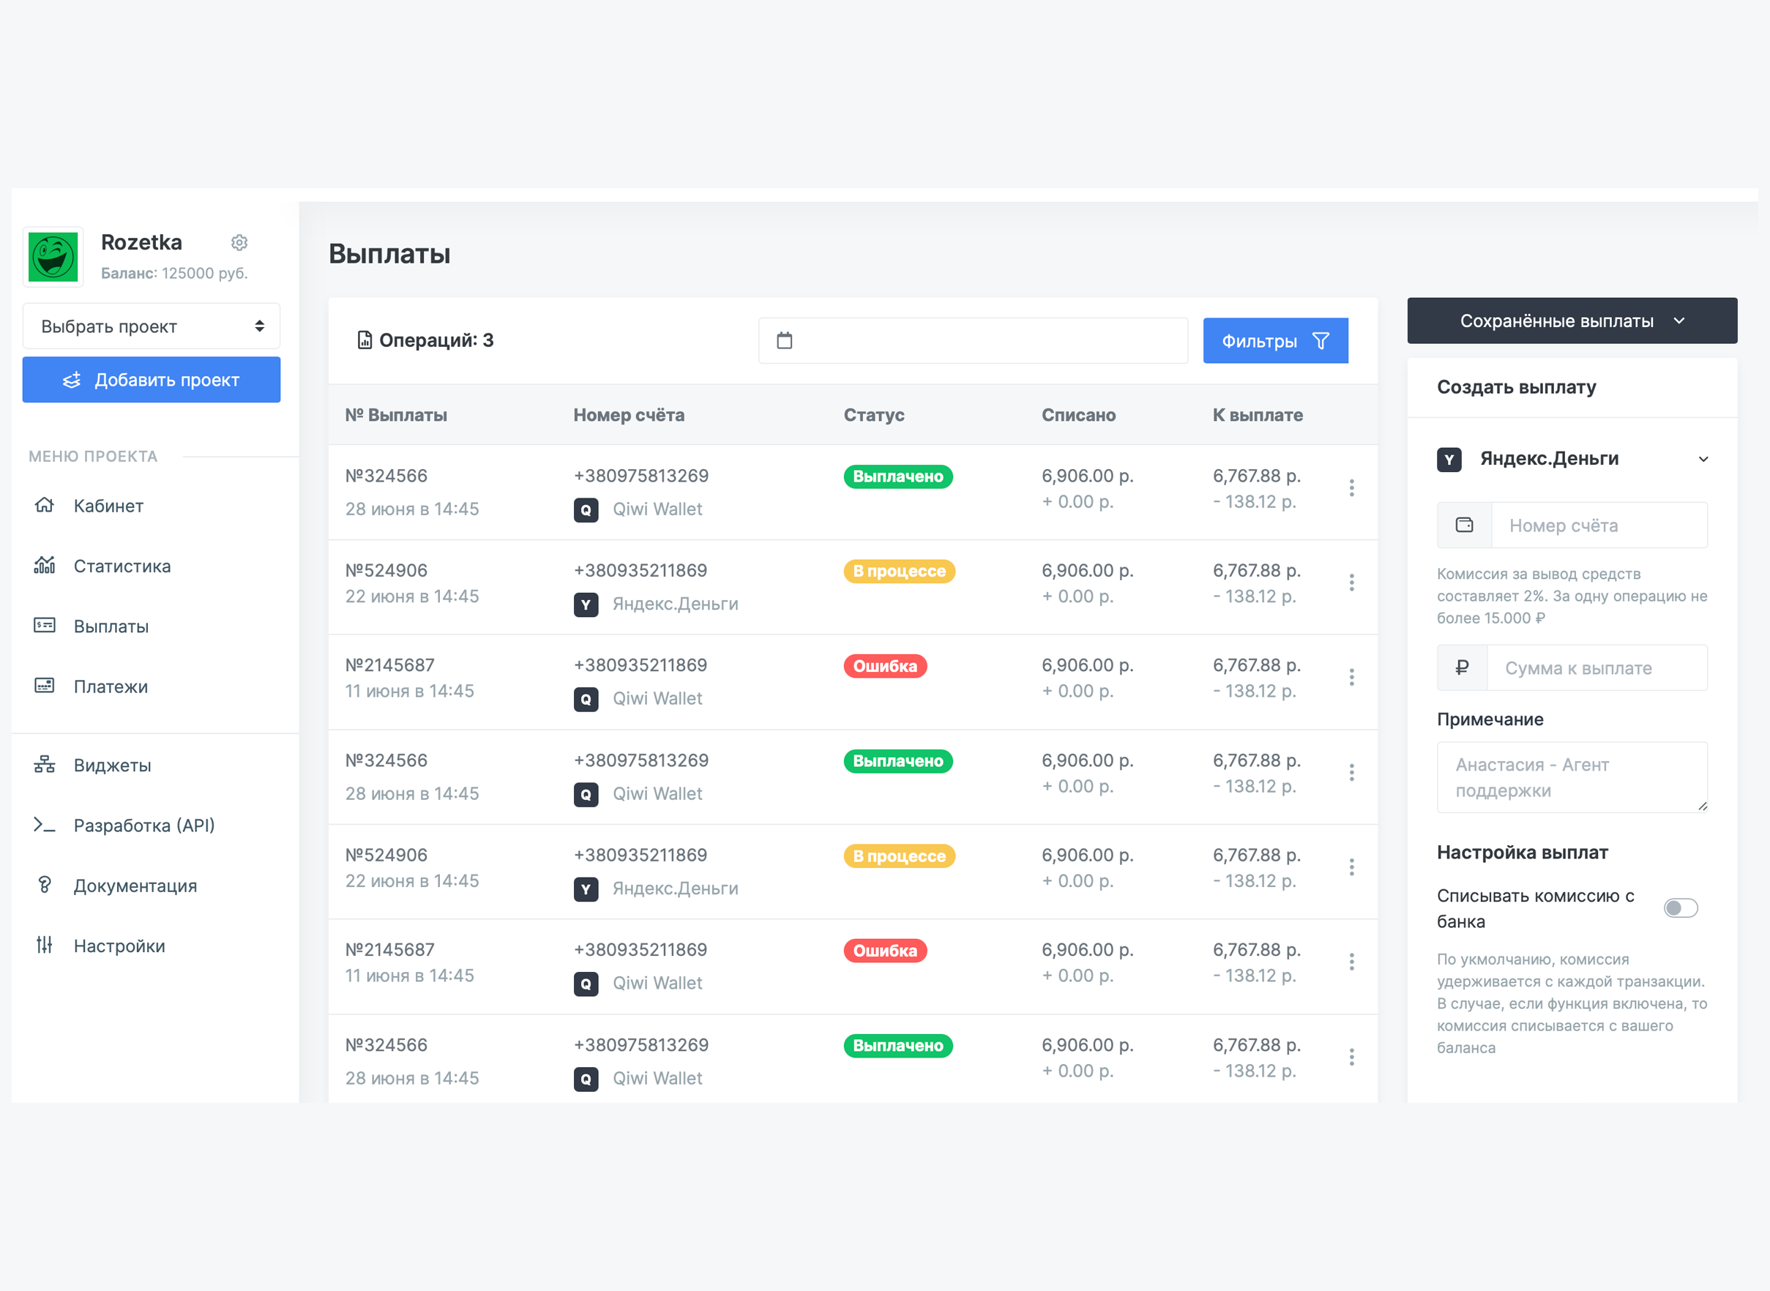This screenshot has width=1770, height=1291.
Task: Click the calendar icon in date field
Action: pos(785,340)
